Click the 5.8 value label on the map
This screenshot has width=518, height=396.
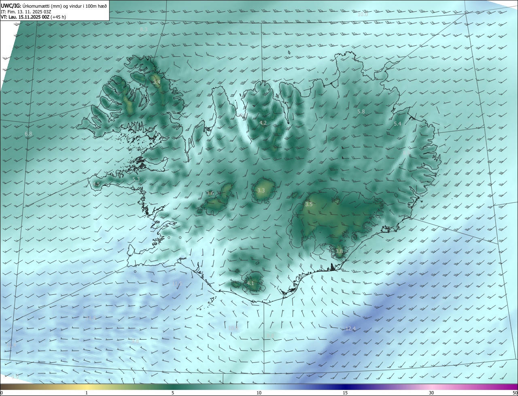tap(361, 111)
